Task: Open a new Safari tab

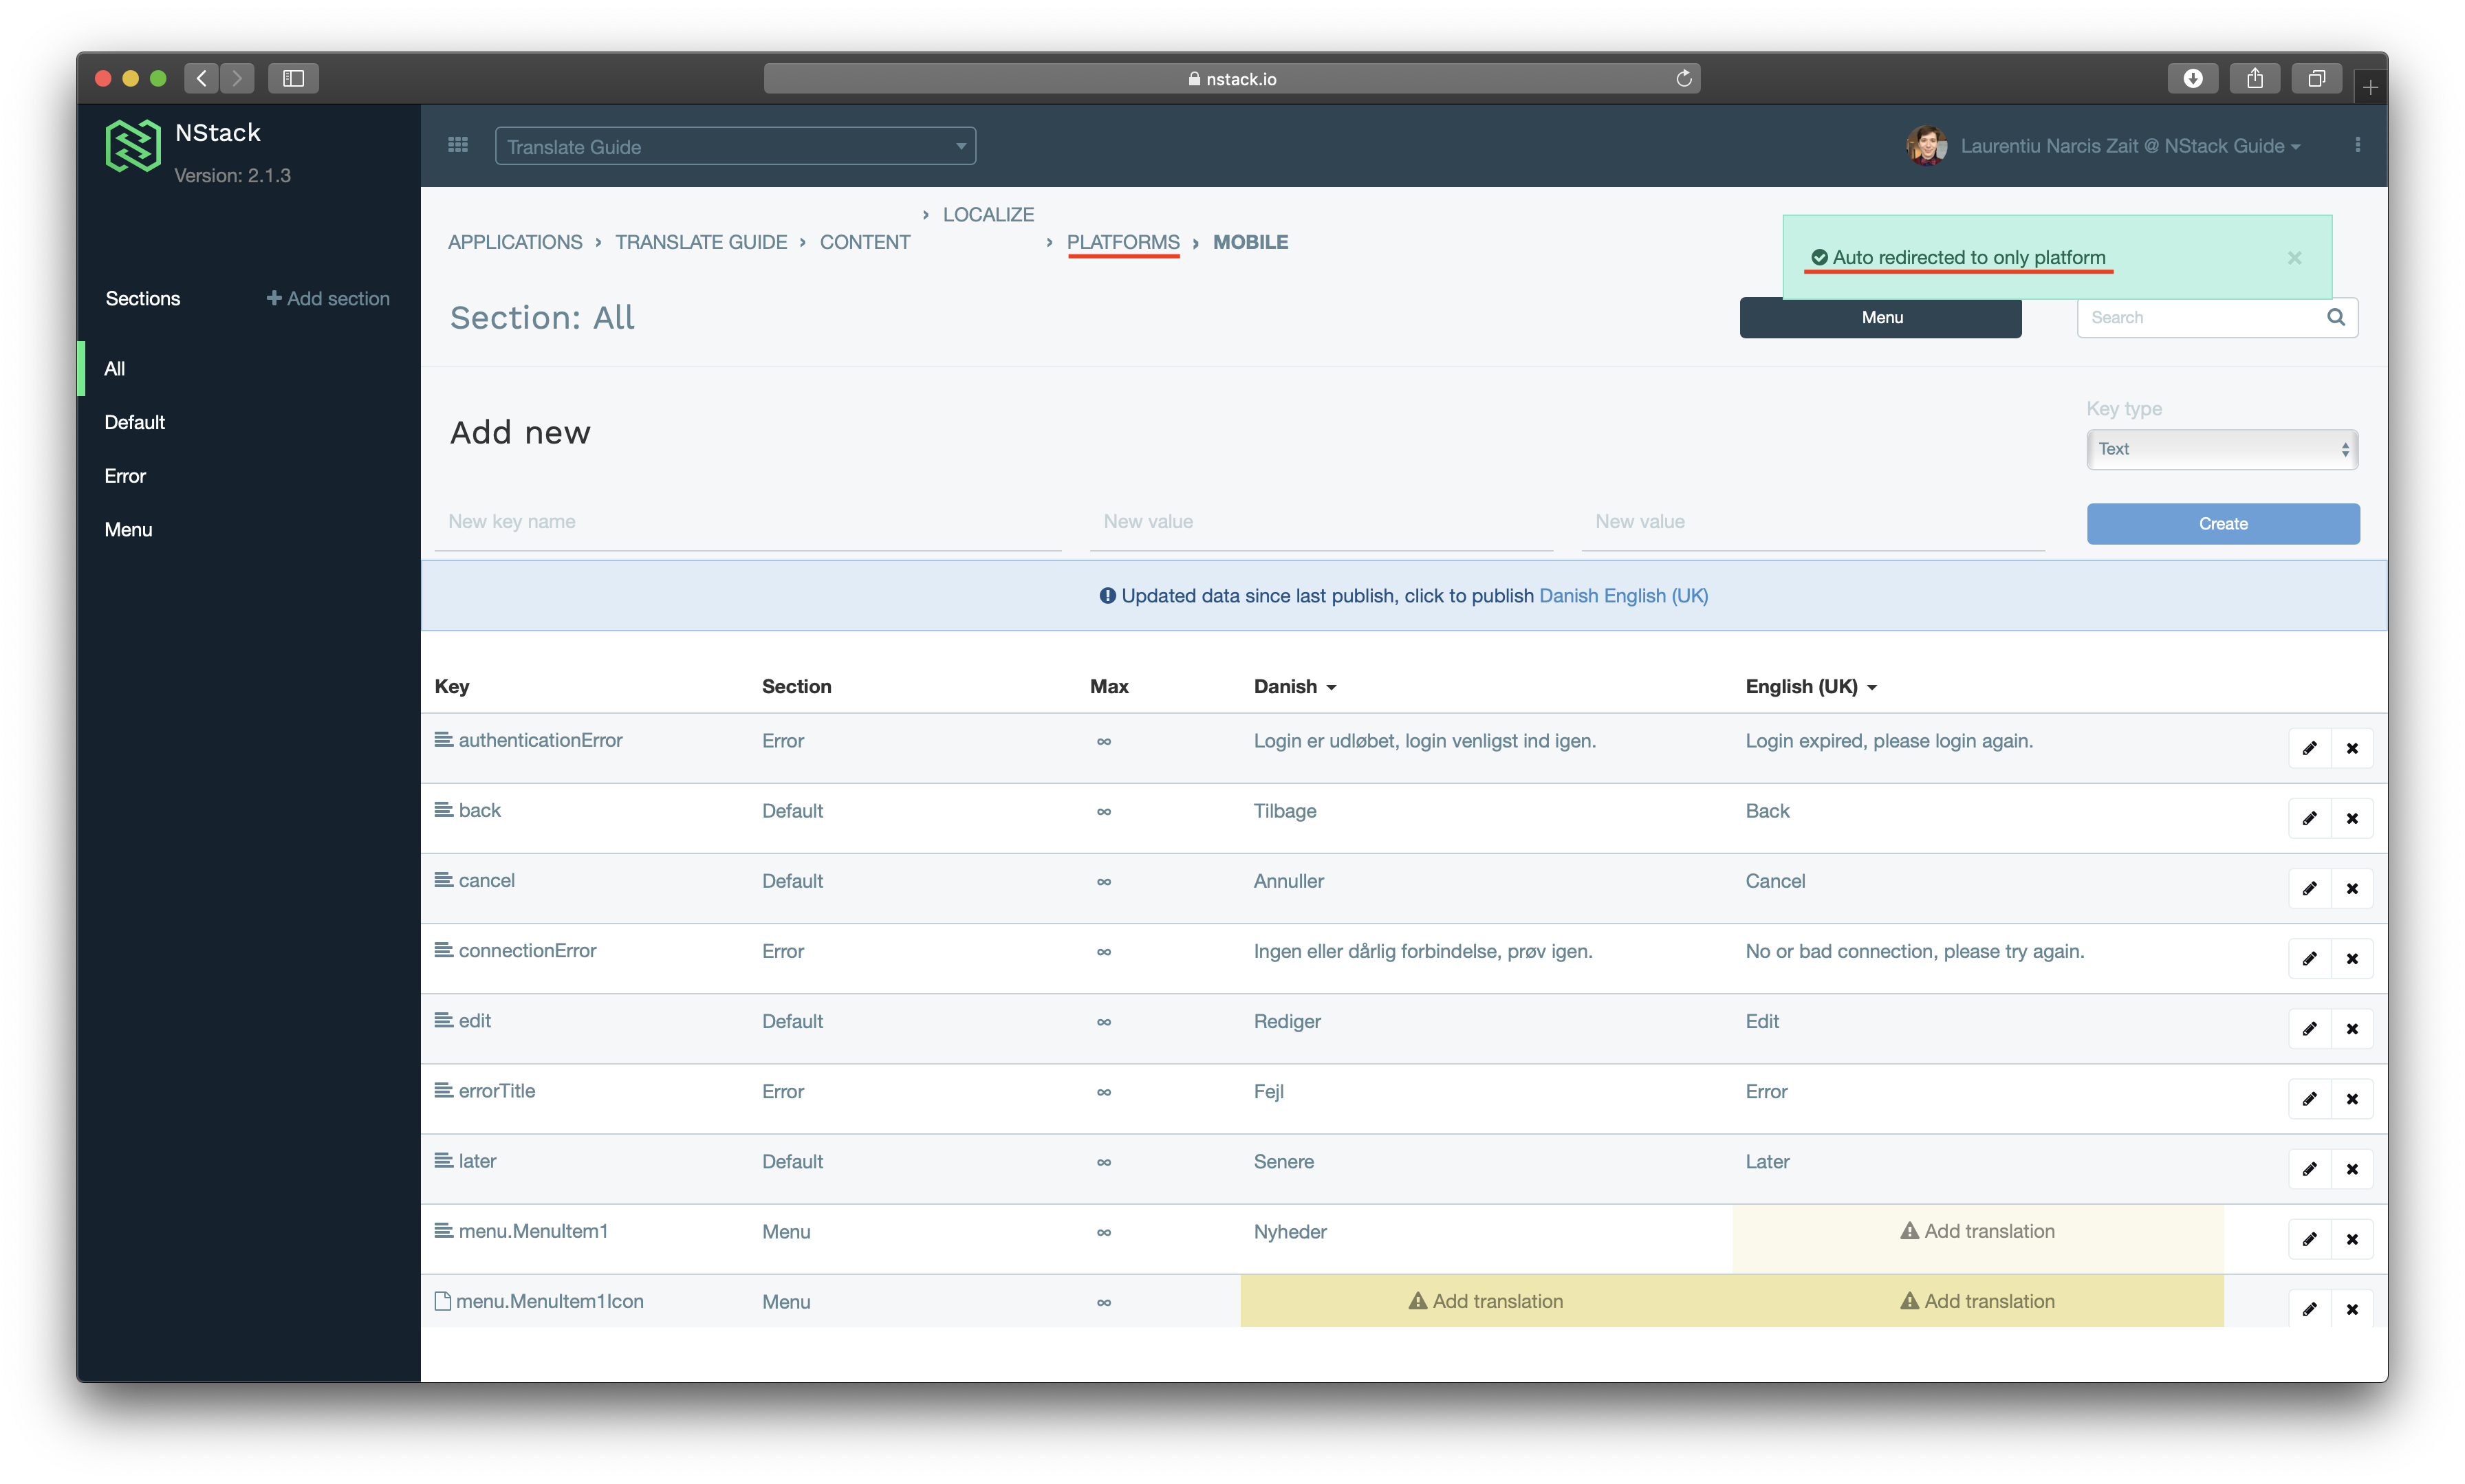Action: [x=2369, y=87]
